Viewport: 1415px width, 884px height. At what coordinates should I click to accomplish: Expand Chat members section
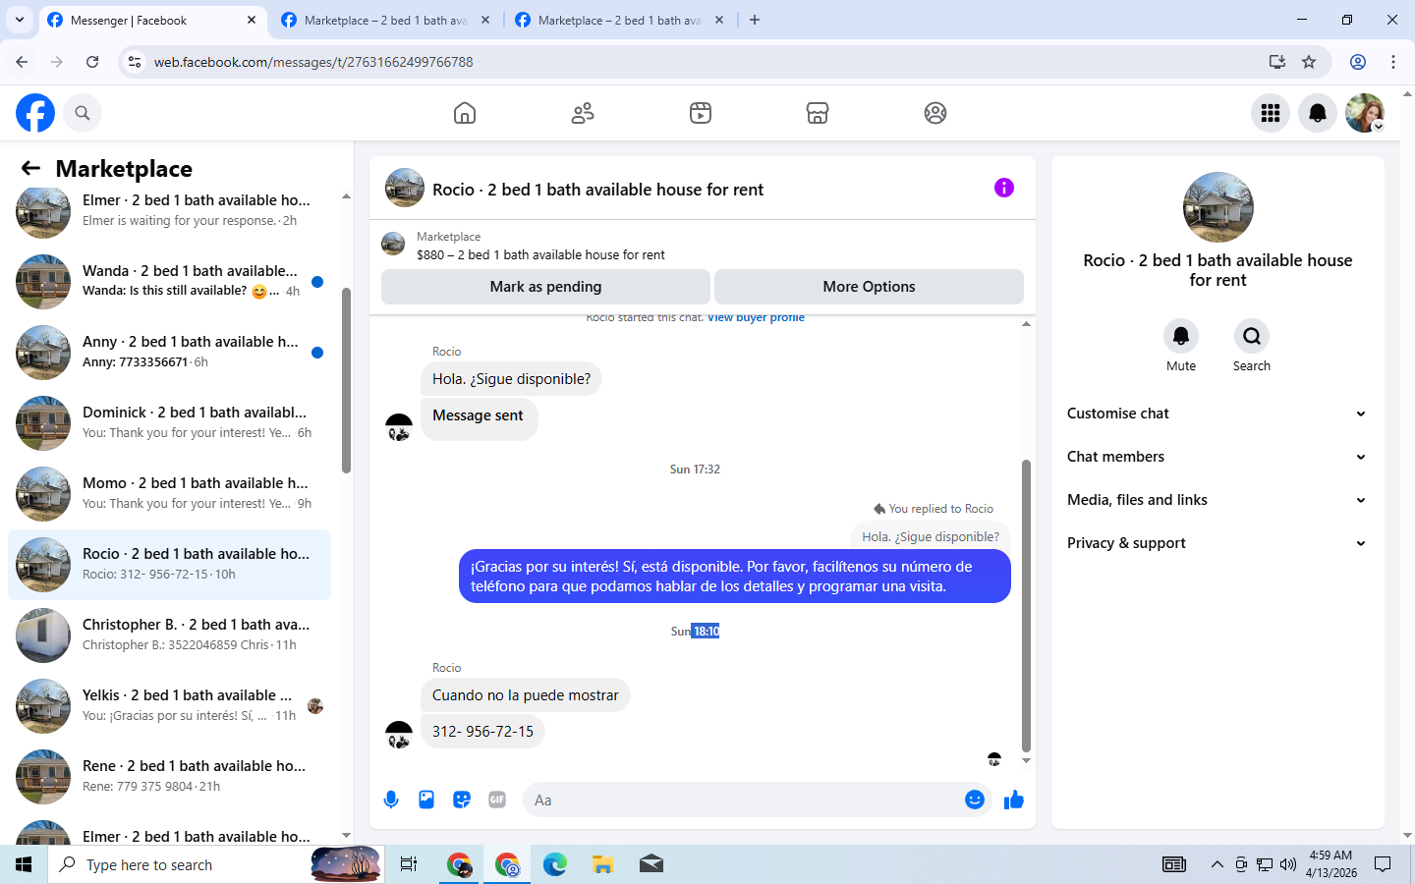pyautogui.click(x=1217, y=457)
